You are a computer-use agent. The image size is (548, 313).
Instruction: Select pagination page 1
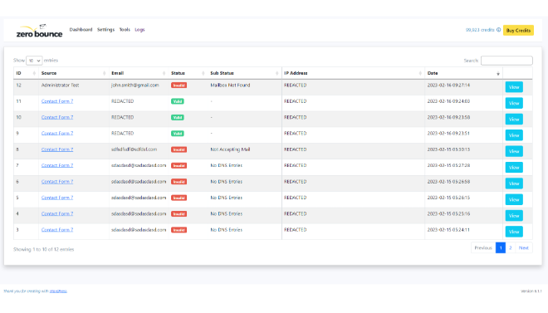click(x=501, y=247)
